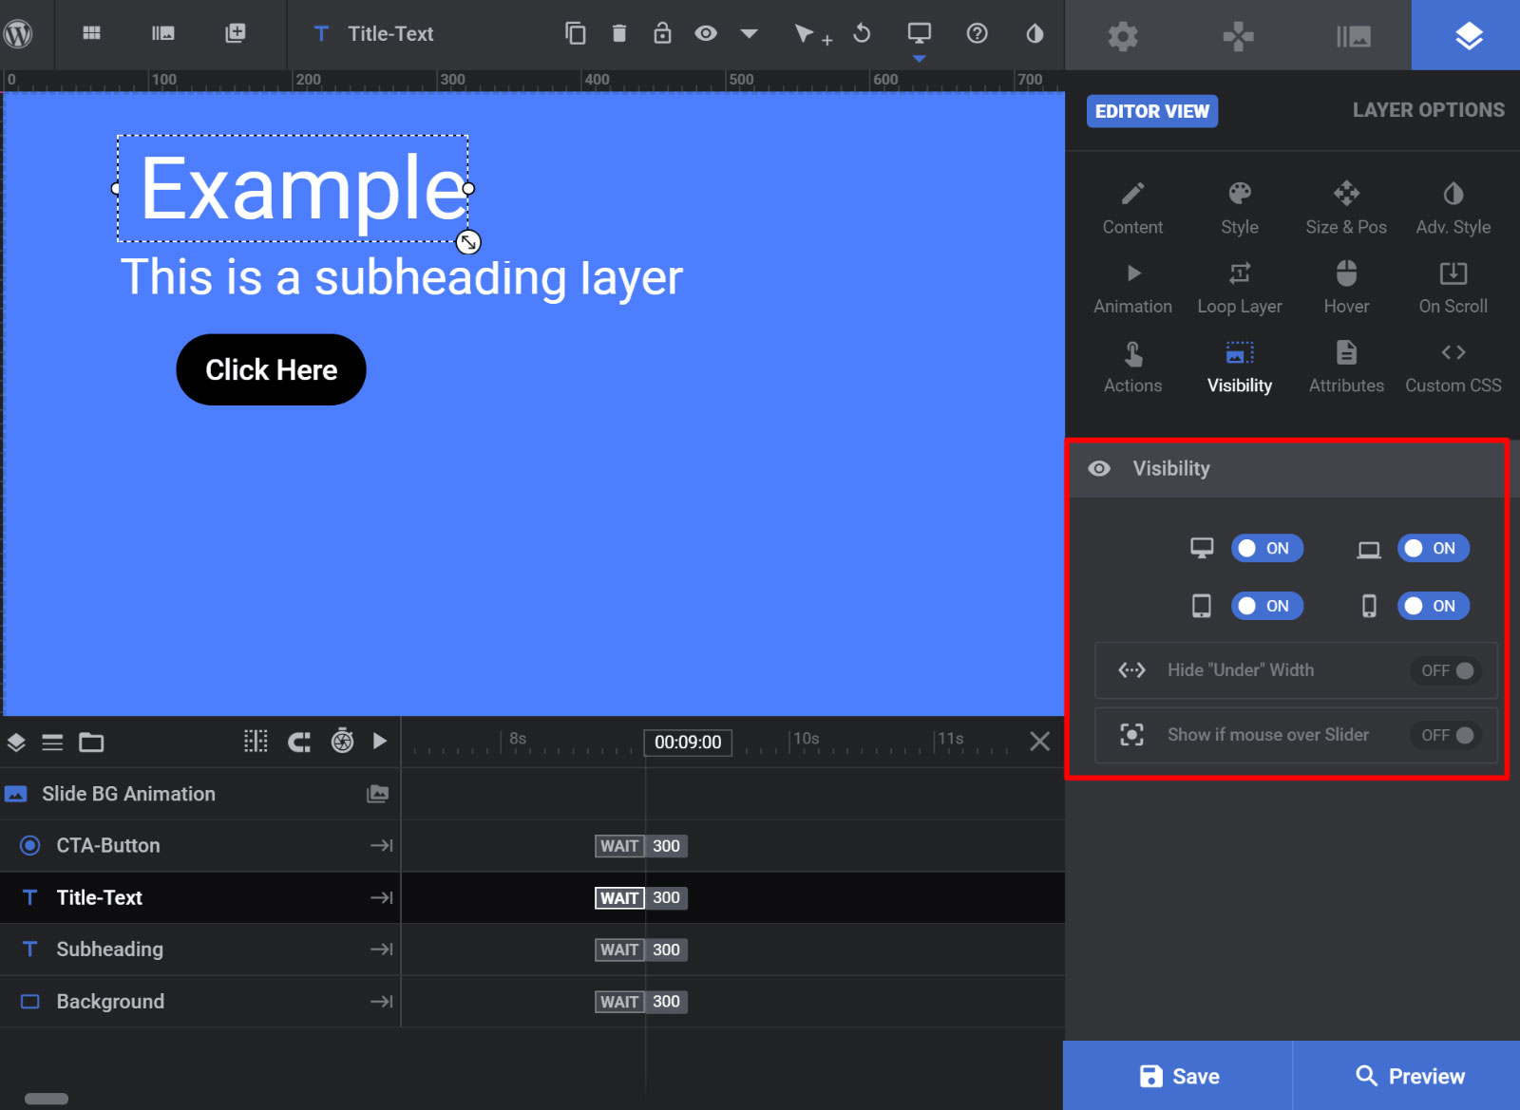Open the Loop Layer option
Image resolution: width=1520 pixels, height=1110 pixels.
1240,288
